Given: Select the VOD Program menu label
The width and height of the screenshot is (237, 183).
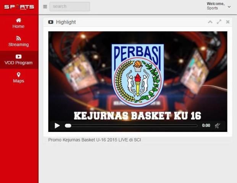Looking at the screenshot, I should click(x=18, y=63).
